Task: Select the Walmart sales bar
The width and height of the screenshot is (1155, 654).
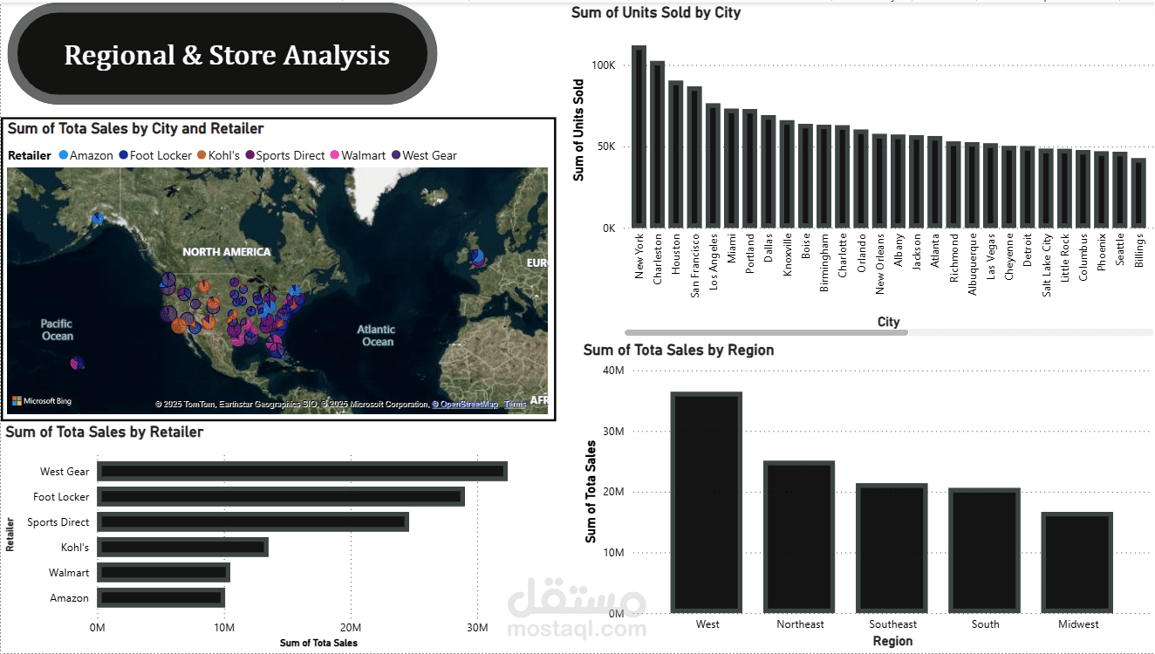Action: click(164, 572)
